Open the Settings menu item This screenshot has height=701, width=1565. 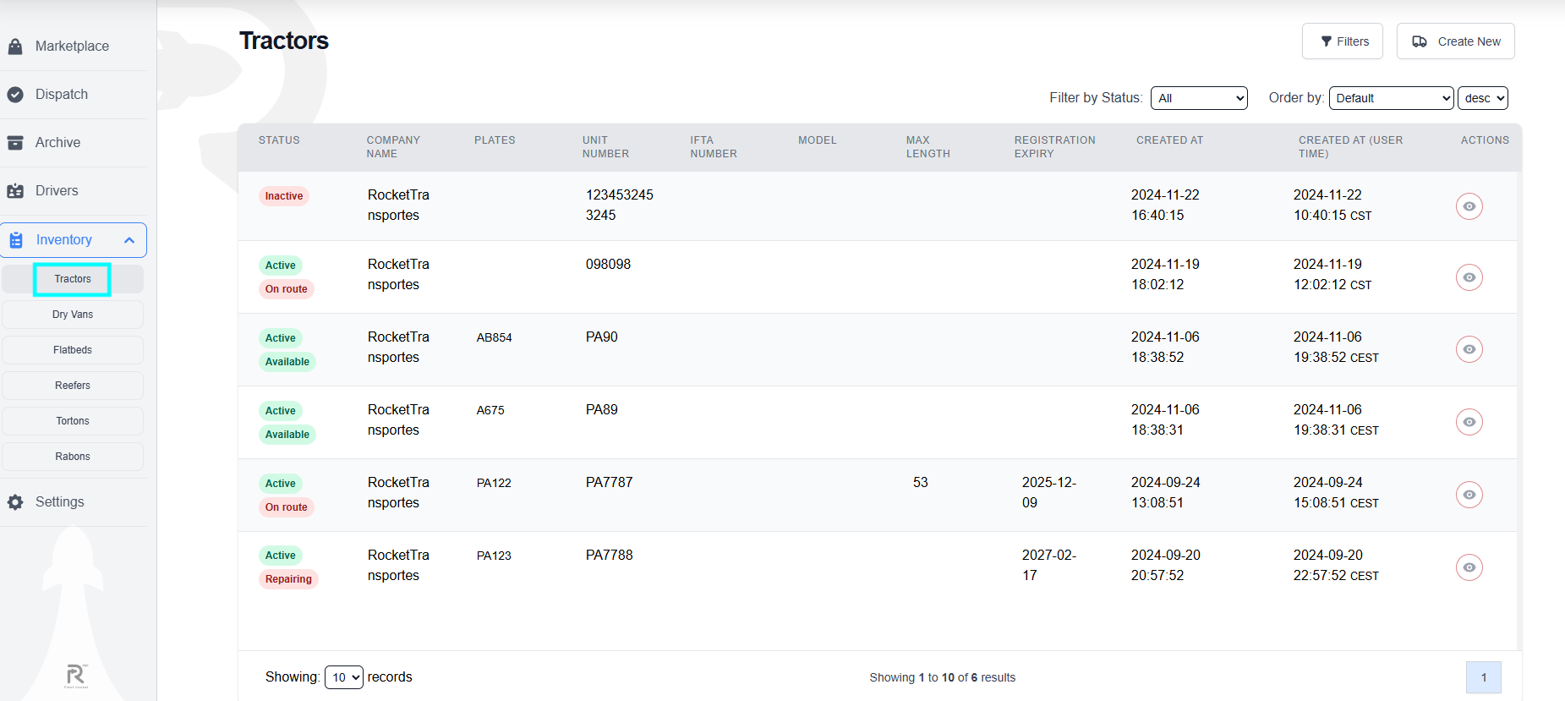[73, 502]
